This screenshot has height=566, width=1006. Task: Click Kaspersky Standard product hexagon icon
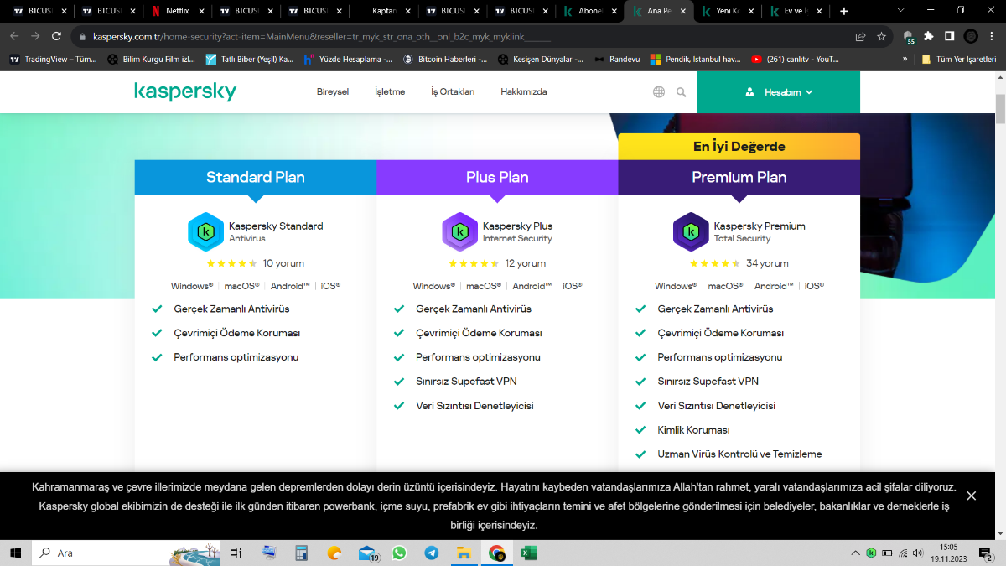click(205, 232)
